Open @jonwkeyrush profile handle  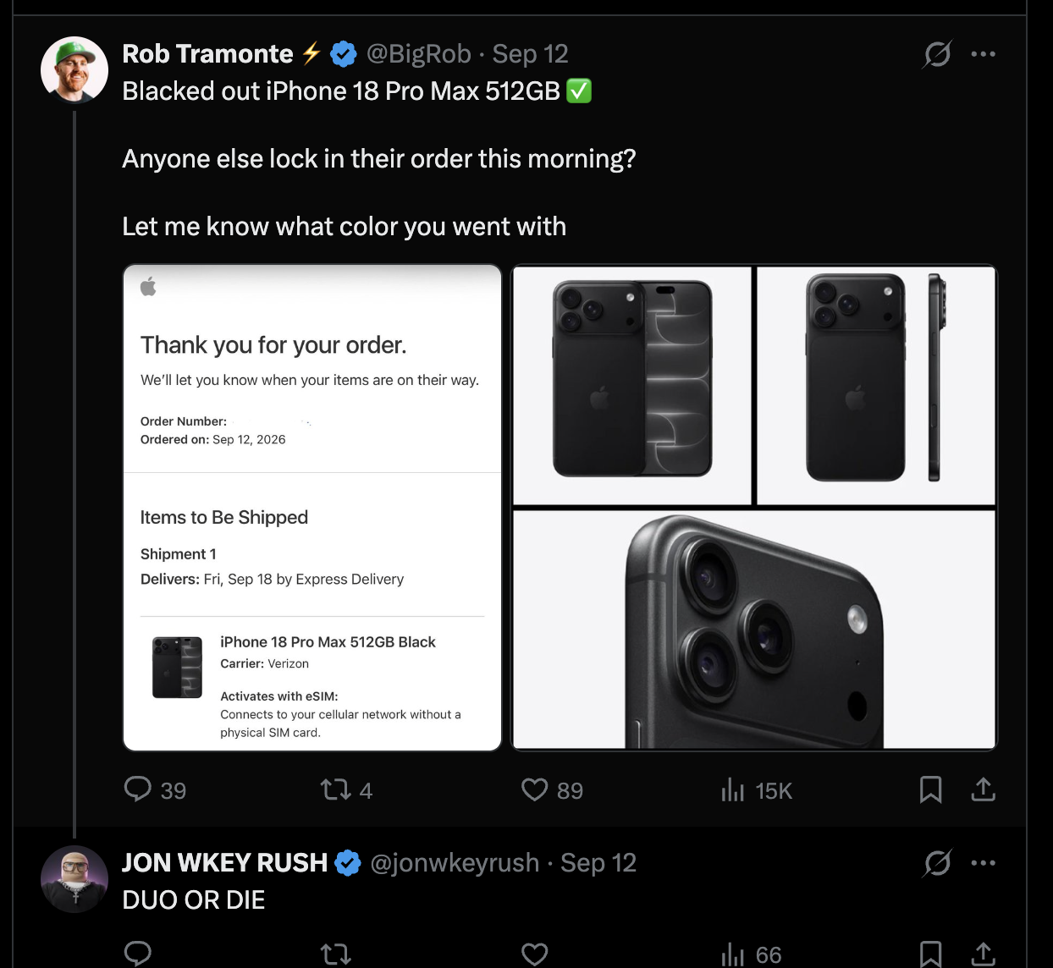[455, 863]
